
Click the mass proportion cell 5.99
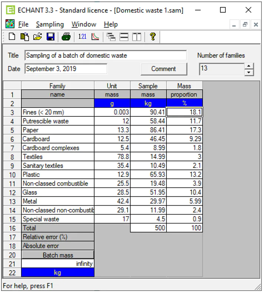[184, 201]
